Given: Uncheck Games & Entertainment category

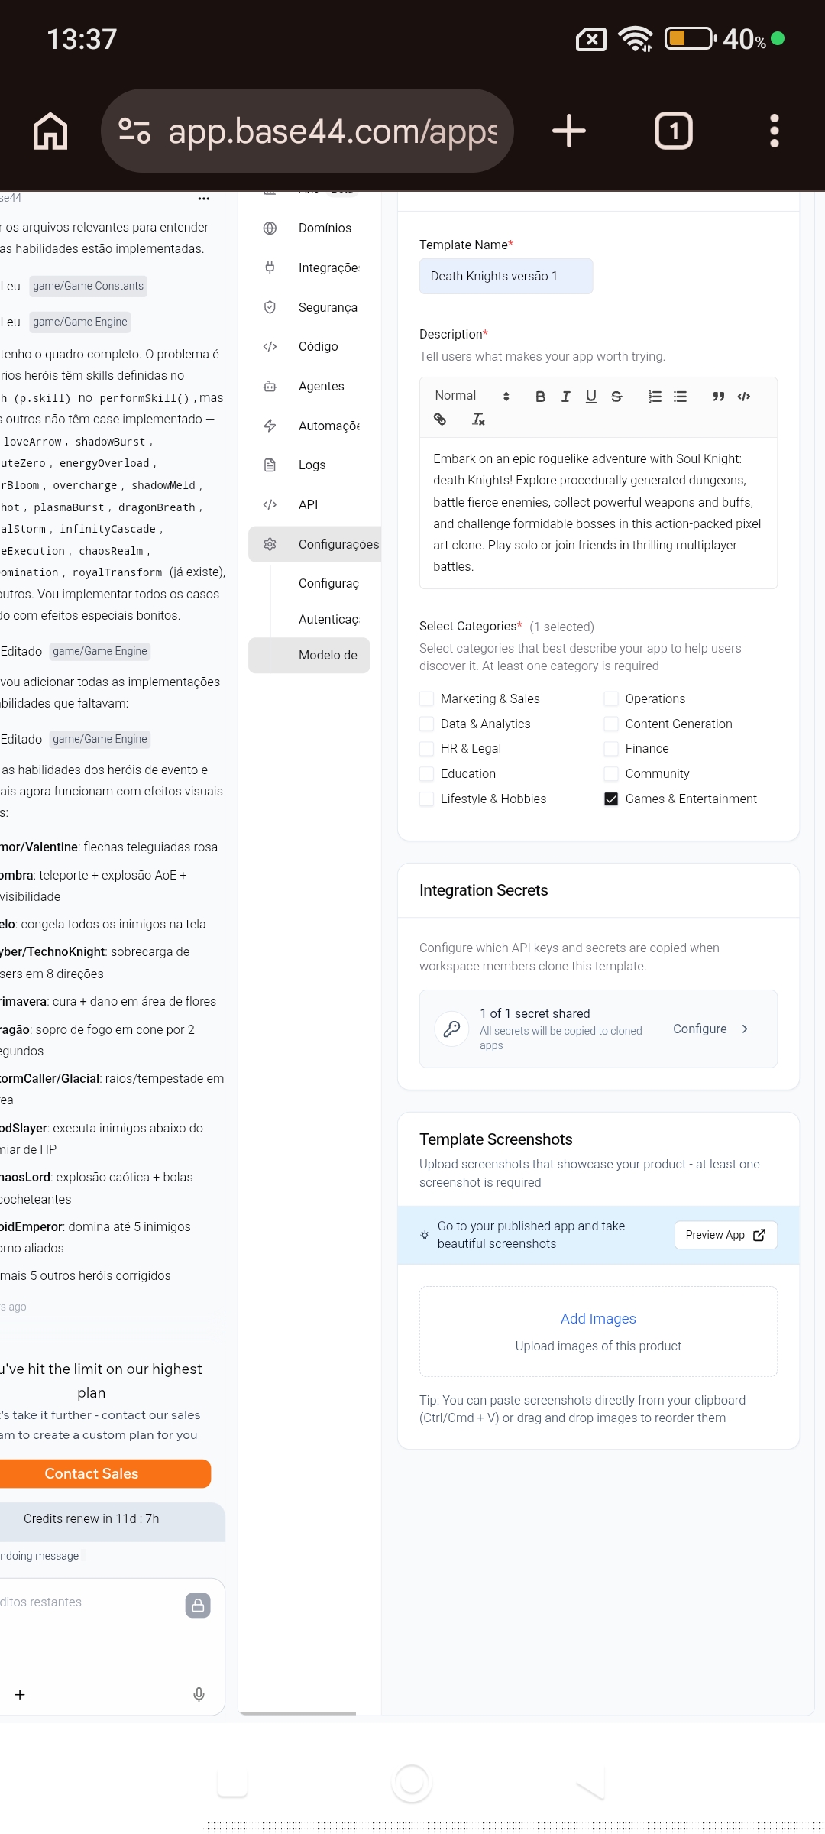Looking at the screenshot, I should pyautogui.click(x=611, y=799).
